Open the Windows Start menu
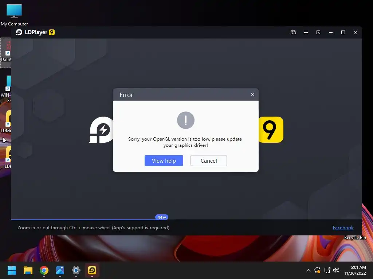This screenshot has width=373, height=279. (x=12, y=270)
